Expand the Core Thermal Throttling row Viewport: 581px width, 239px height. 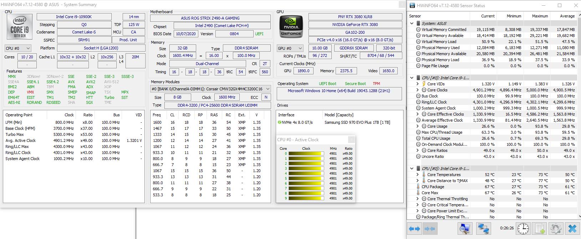[x=418, y=199]
